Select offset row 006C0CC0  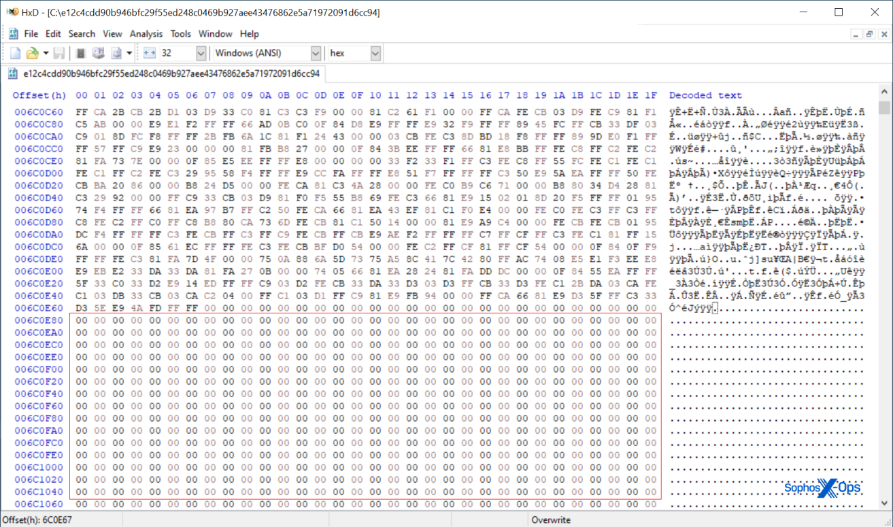click(x=39, y=149)
